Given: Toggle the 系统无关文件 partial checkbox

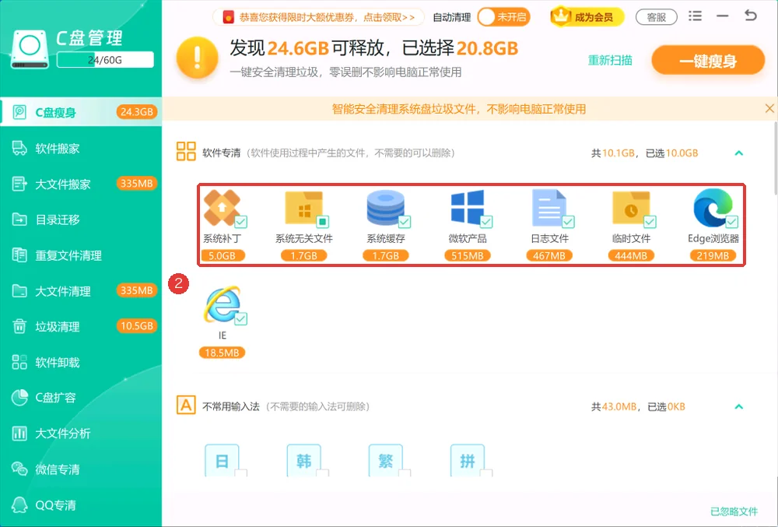Looking at the screenshot, I should click(323, 221).
